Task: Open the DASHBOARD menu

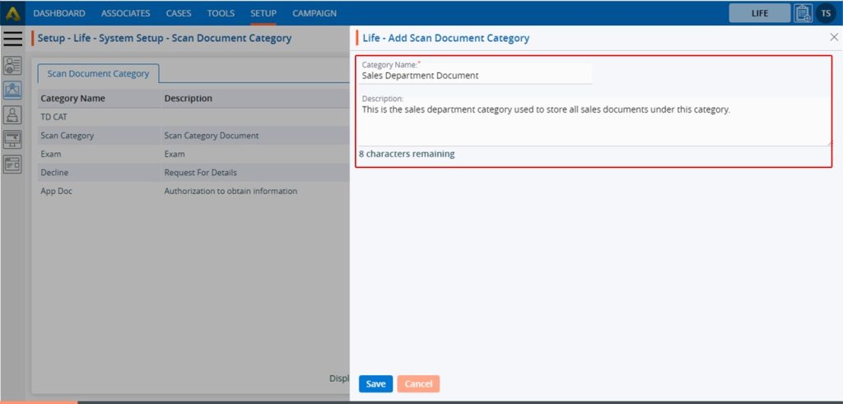Action: (59, 13)
